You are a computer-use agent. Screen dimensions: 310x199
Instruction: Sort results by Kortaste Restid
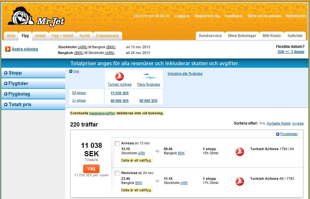pyautogui.click(x=279, y=123)
